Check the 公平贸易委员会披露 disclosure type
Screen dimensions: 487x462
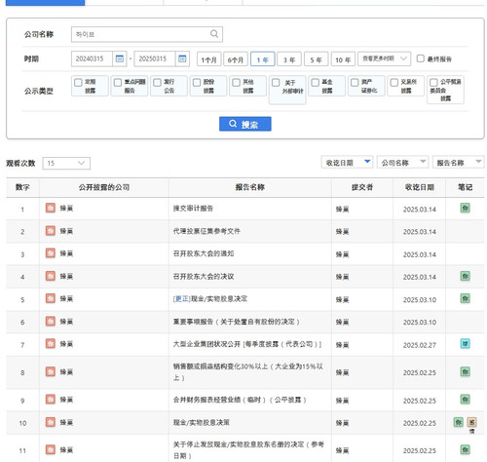(433, 83)
